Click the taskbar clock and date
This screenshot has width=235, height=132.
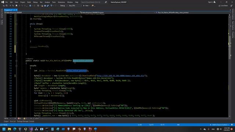227,129
